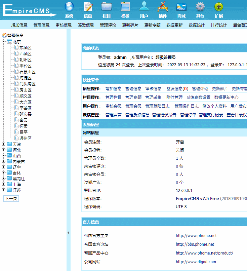Open 管理留言 quick menu link
This screenshot has width=247, height=271.
click(x=114, y=115)
